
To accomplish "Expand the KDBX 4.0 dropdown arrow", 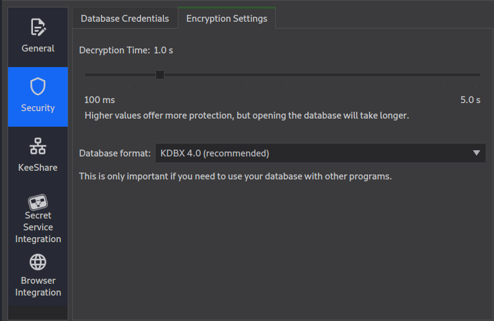I will pos(477,153).
